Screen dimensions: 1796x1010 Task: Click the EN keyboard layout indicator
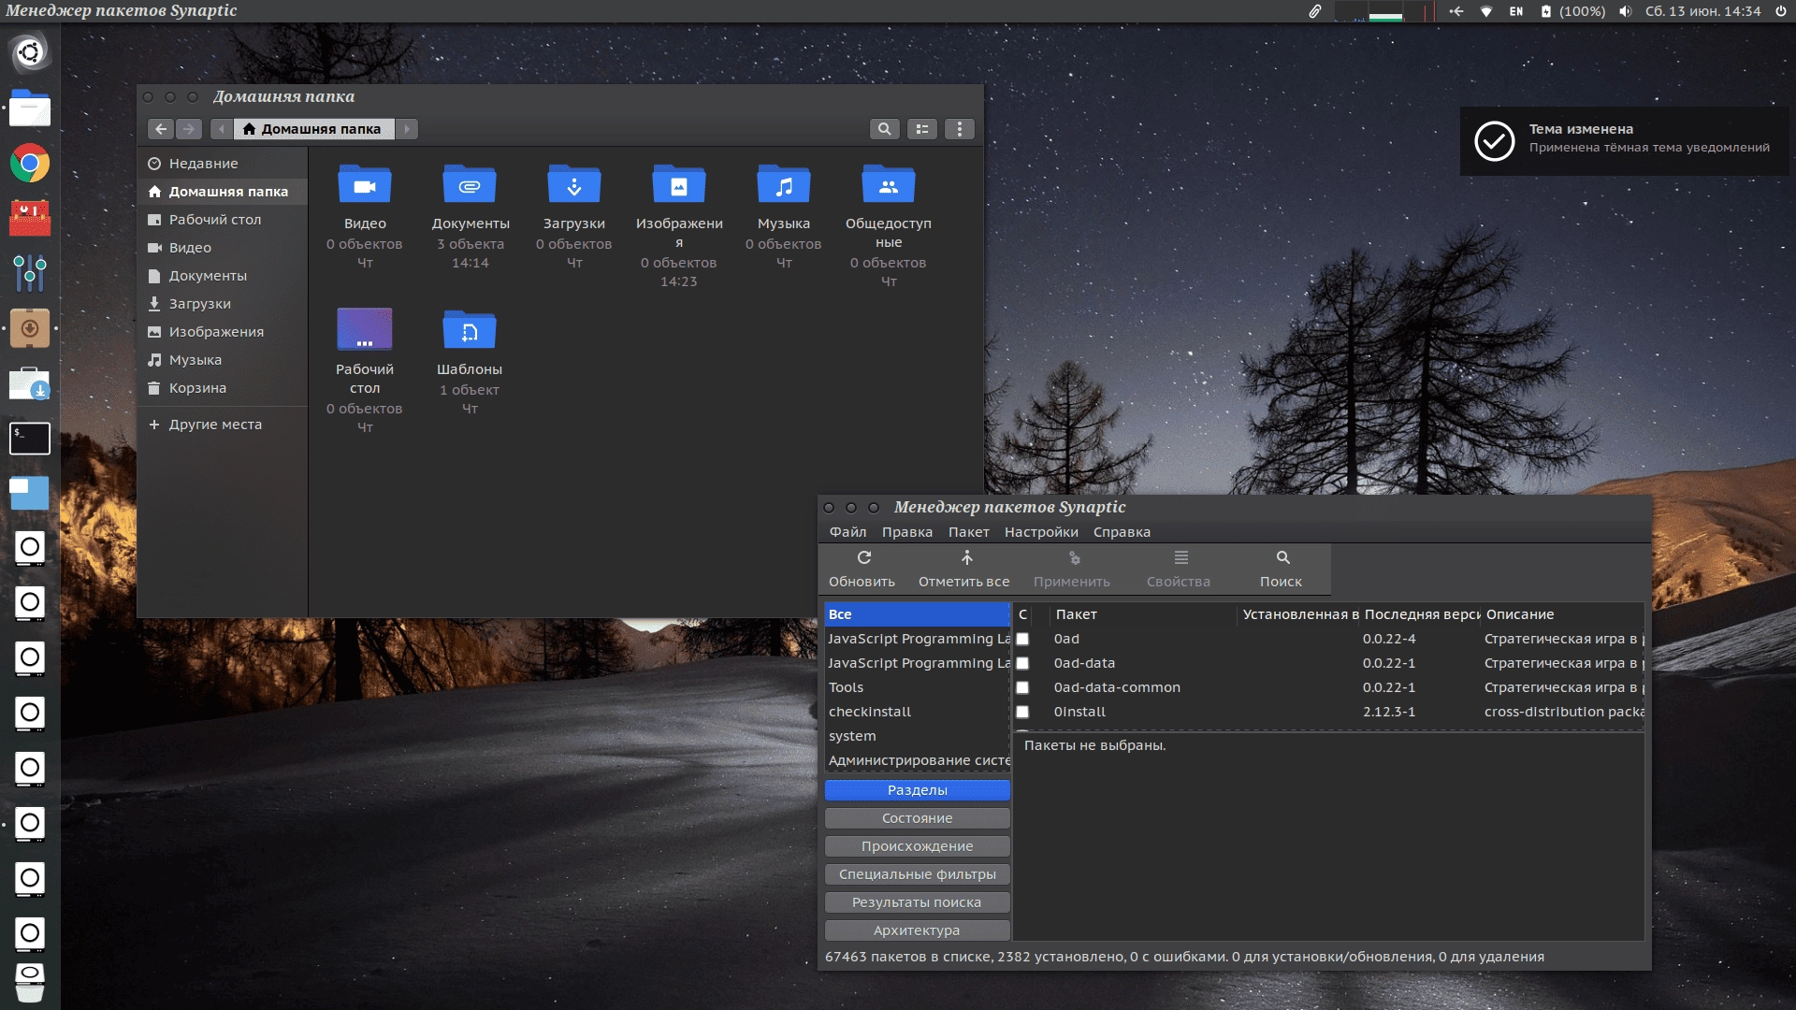click(1516, 11)
